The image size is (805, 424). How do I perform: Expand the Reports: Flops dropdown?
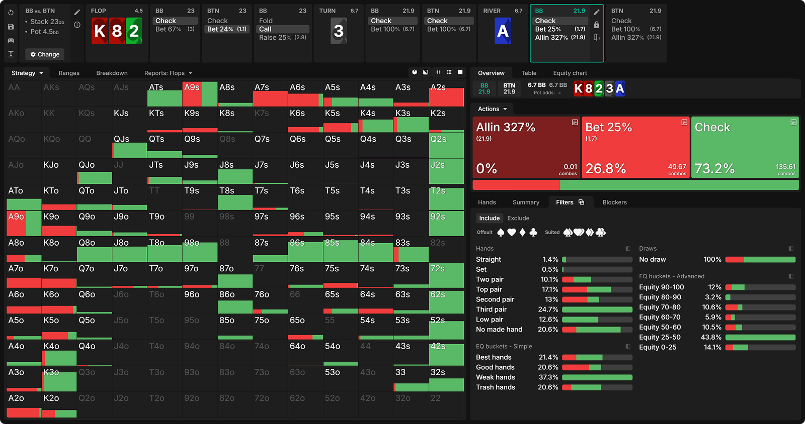click(x=168, y=73)
